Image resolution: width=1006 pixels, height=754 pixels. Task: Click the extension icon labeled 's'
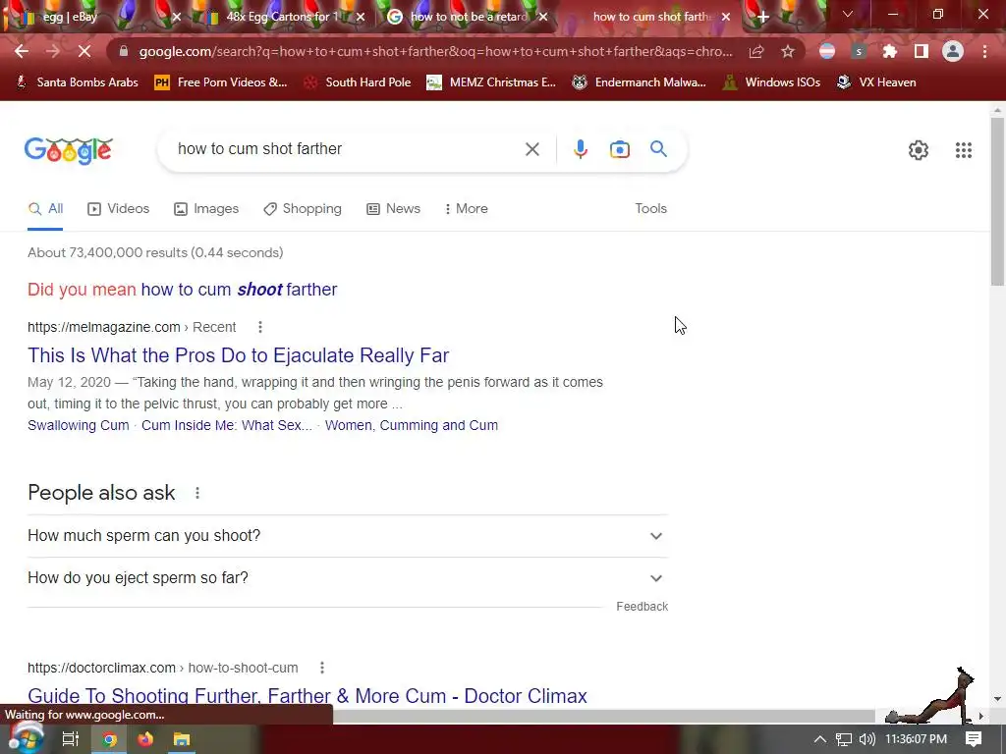(859, 51)
